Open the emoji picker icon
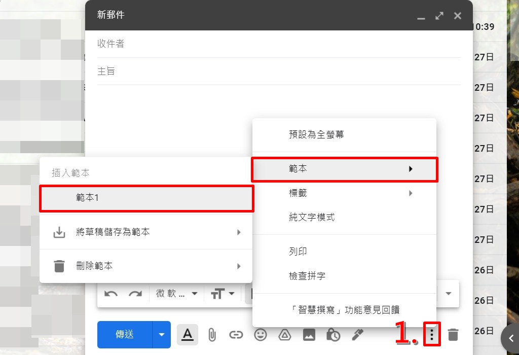Screen dimensions: 519x355 261,335
